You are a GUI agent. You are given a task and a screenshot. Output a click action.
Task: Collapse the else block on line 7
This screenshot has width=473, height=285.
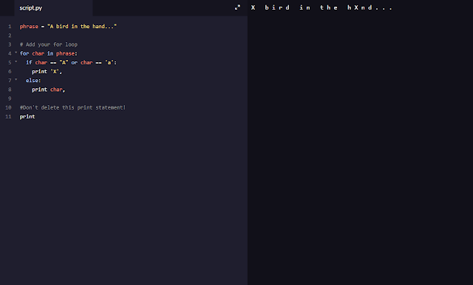[x=16, y=80]
